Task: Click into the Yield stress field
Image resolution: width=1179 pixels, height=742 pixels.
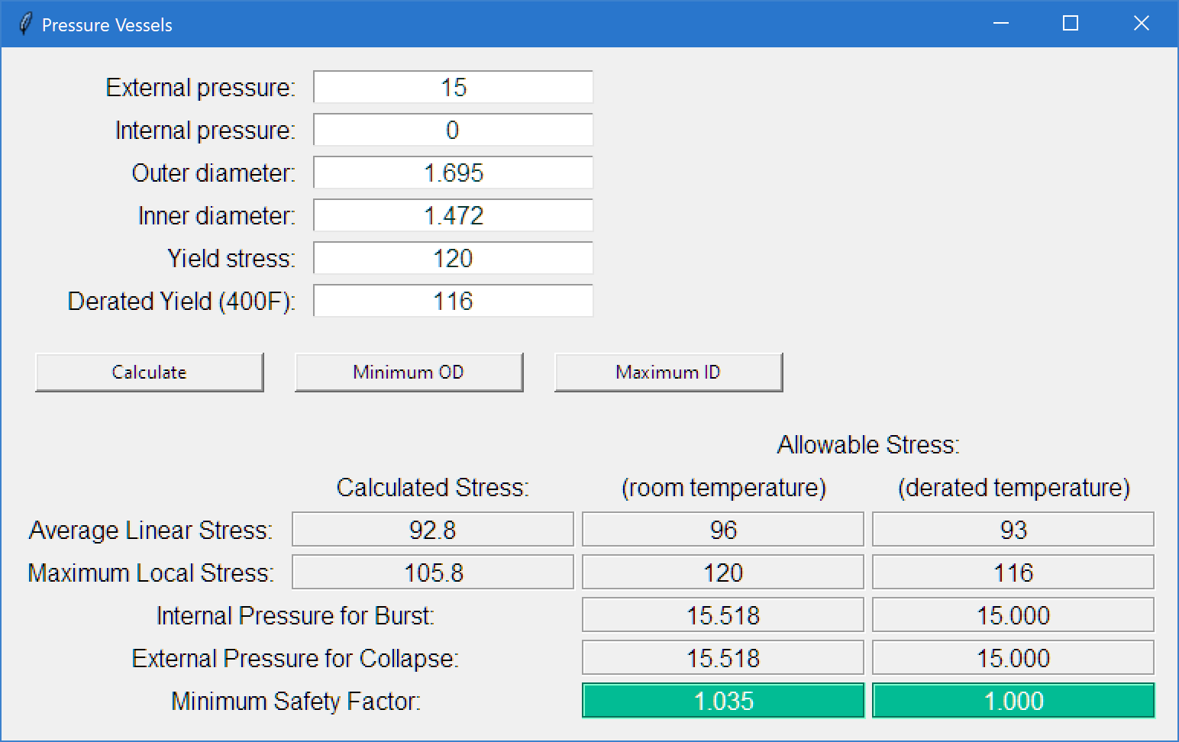Action: pyautogui.click(x=454, y=258)
